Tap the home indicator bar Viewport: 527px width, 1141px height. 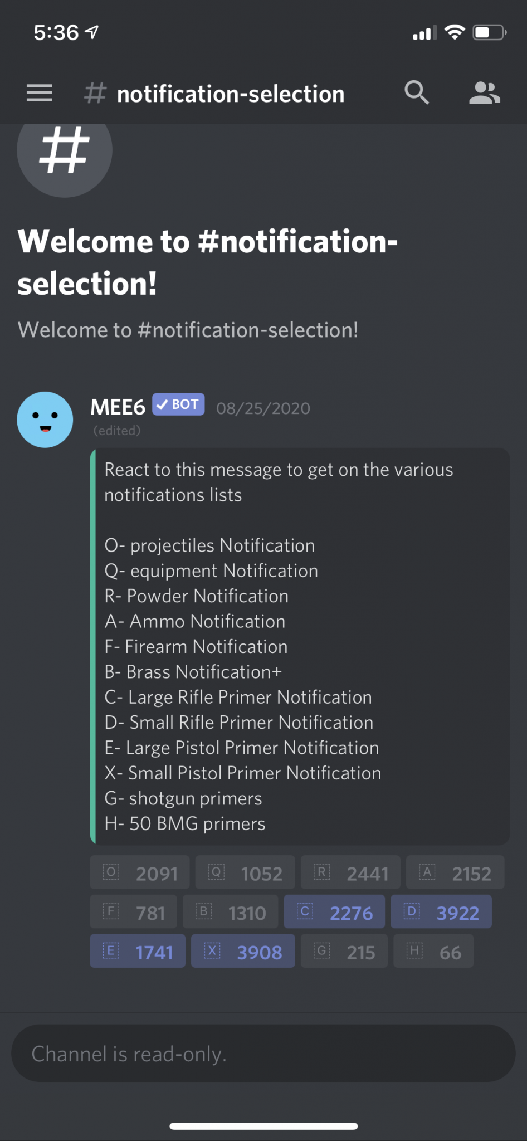coord(263,1126)
